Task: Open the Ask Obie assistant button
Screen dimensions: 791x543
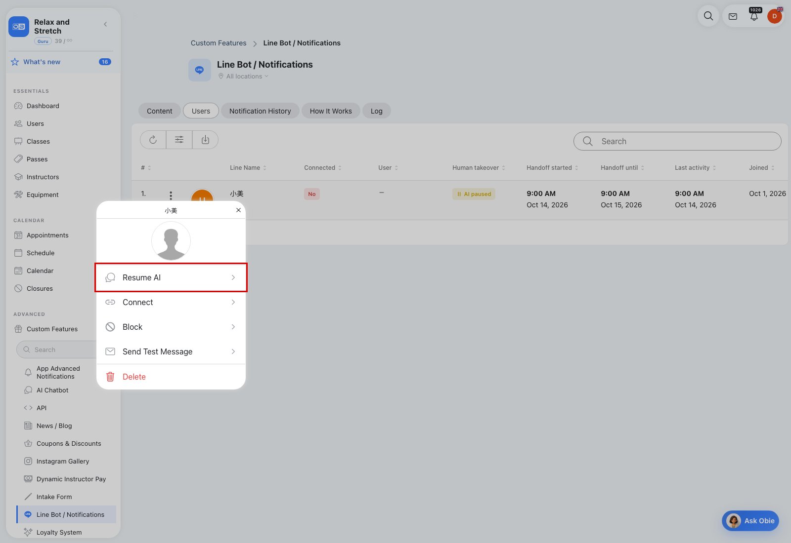Action: pos(750,521)
